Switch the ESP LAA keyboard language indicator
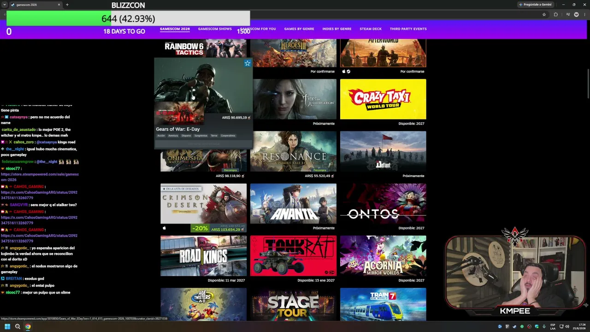The image size is (590, 332). click(553, 326)
